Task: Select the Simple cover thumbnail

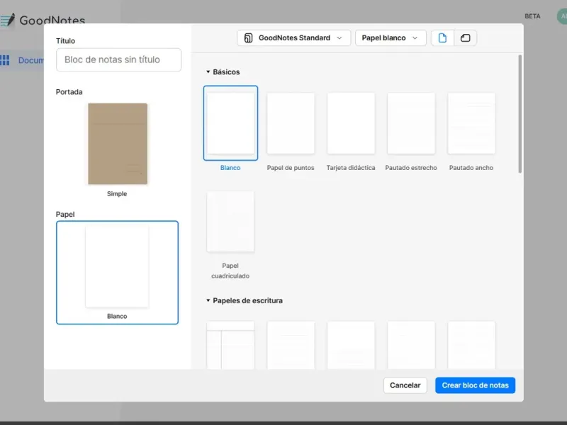Action: tap(118, 144)
